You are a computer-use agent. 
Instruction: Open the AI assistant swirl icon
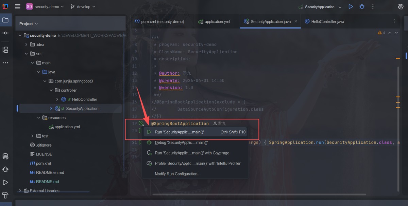click(x=400, y=6)
